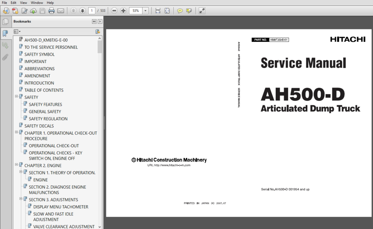The width and height of the screenshot is (373, 229).
Task: Open the Bookmarks side panel icon
Action: pyautogui.click(x=5, y=33)
